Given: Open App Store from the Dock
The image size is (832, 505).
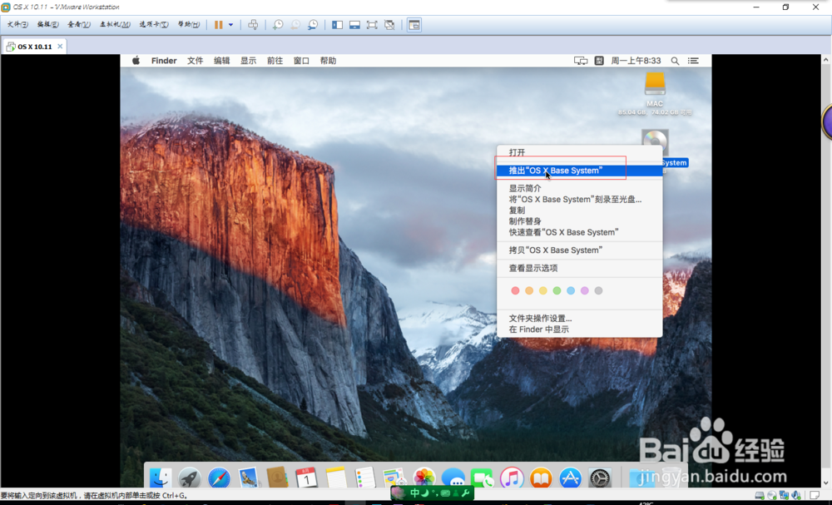Looking at the screenshot, I should [571, 478].
